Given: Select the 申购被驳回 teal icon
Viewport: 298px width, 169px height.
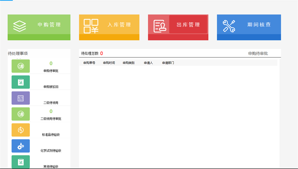Looking at the screenshot, I should (x=20, y=82).
